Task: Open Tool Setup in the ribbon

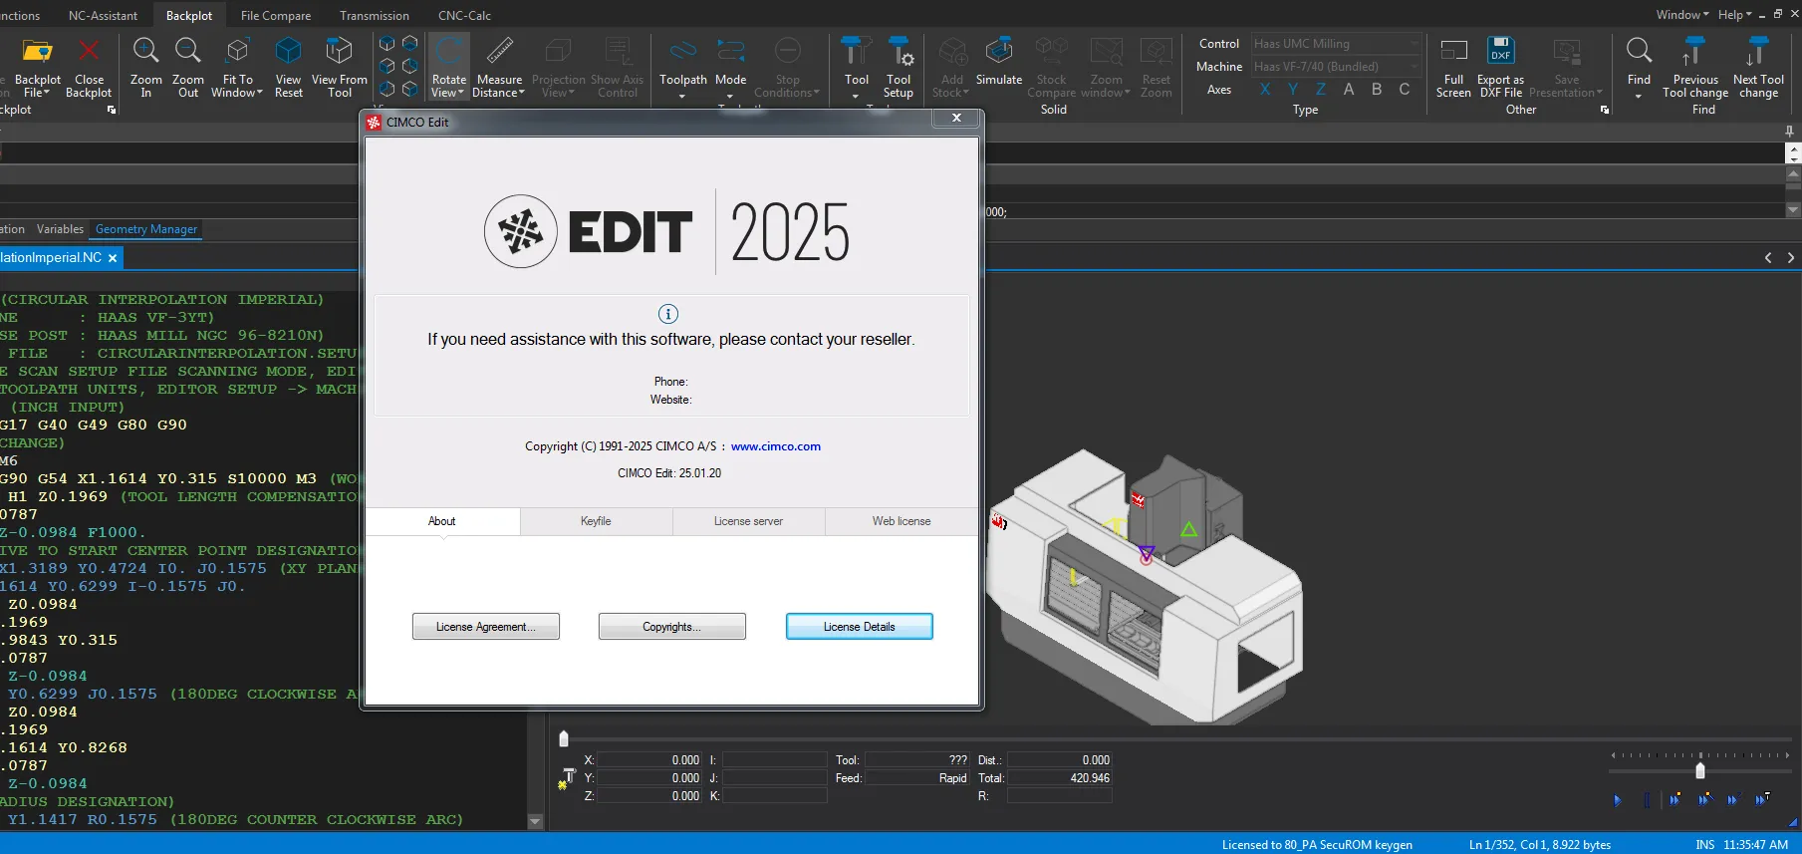Action: pos(899,66)
